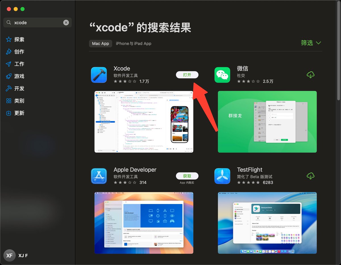
Task: Select the 探索 sidebar label
Action: [x=19, y=39]
